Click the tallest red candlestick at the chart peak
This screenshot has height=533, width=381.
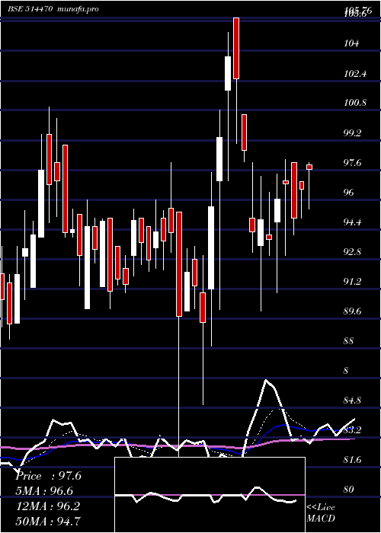coord(236,48)
